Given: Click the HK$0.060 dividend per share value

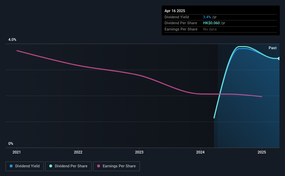Looking at the screenshot, I should [x=211, y=23].
